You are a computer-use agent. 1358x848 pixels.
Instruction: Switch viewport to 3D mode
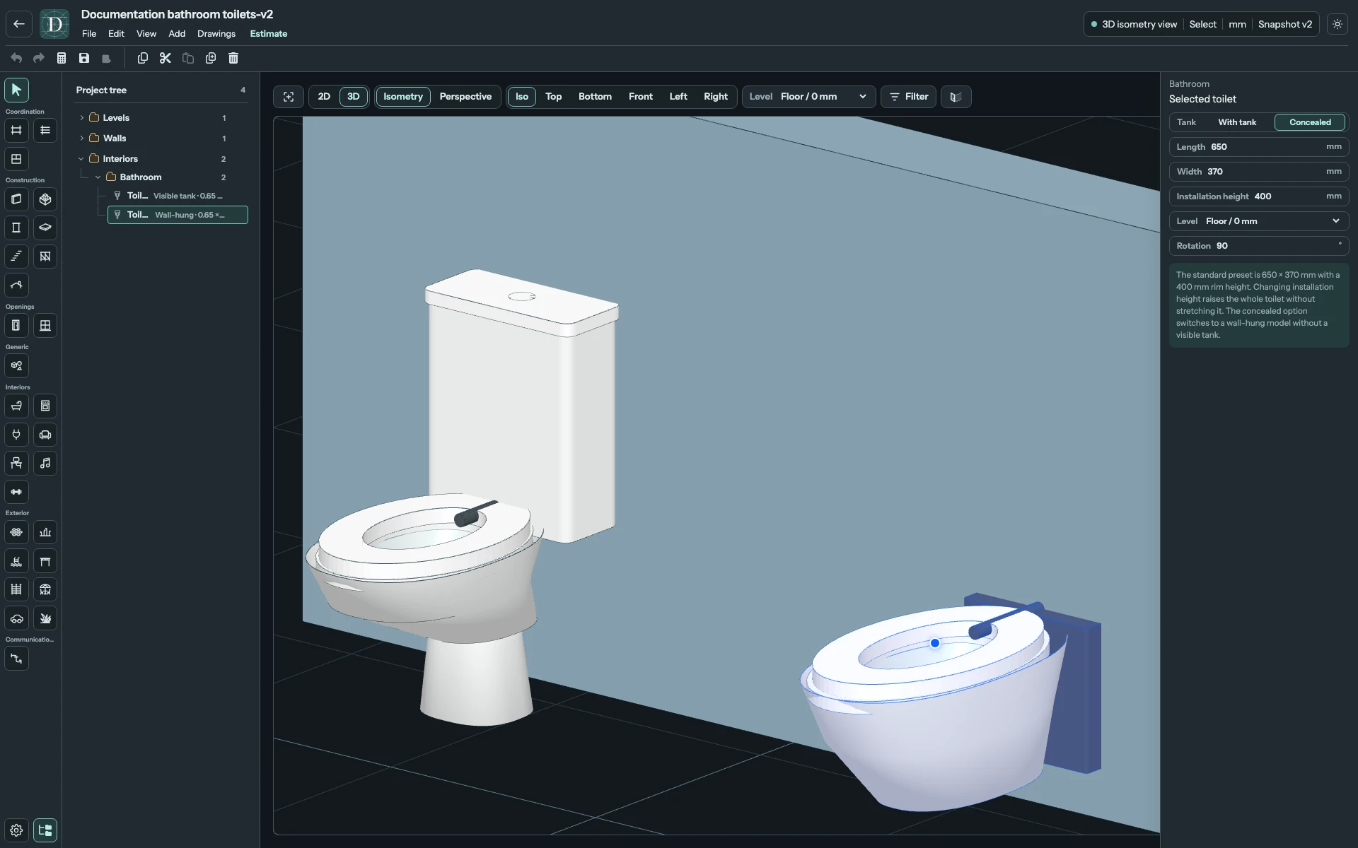[x=353, y=97]
